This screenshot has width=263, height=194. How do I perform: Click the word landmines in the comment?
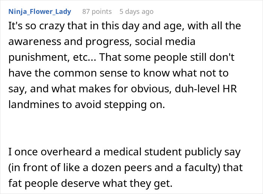[x=34, y=104]
